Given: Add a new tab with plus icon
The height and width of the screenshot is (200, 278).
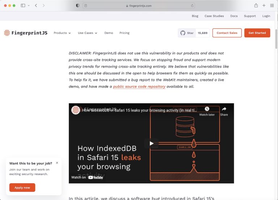Looking at the screenshot, I should coord(264,5).
